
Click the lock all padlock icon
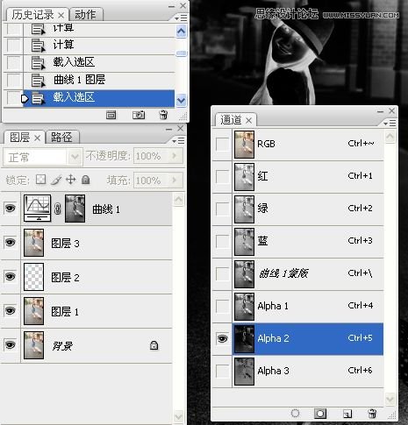pos(85,180)
